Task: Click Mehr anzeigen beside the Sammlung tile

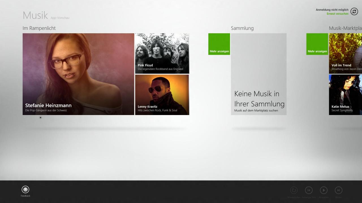Action: coord(219,44)
